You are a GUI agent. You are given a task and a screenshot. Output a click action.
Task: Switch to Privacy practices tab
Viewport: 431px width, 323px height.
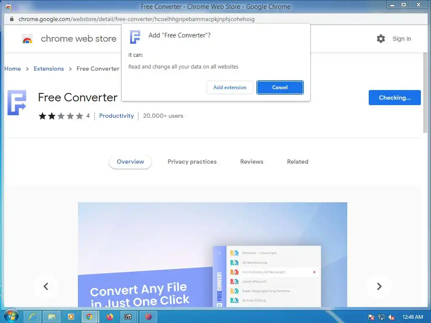click(x=192, y=161)
